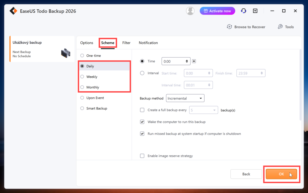Open the full backup count dropdown showing 5

click(x=204, y=110)
